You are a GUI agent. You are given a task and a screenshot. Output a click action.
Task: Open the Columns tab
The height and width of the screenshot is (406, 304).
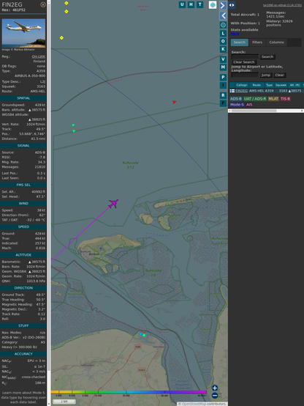pyautogui.click(x=276, y=43)
